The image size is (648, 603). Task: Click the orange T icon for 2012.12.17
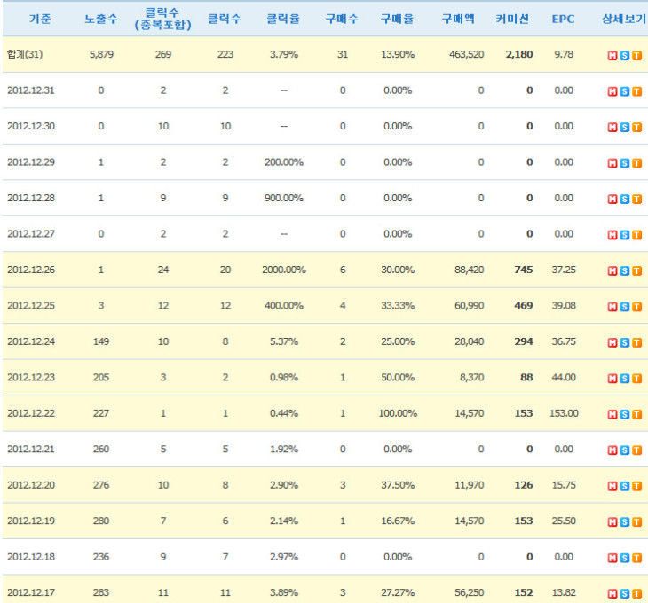[x=636, y=593]
